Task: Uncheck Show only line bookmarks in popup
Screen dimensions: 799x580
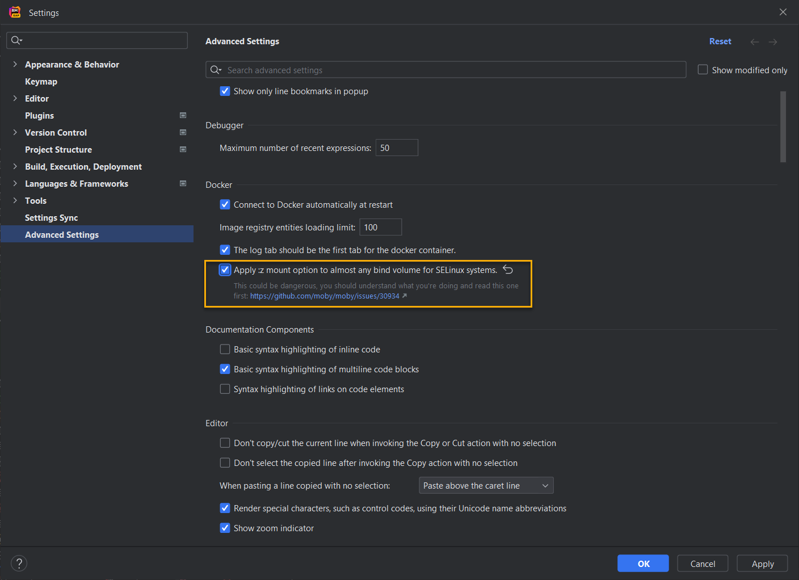Action: point(225,91)
